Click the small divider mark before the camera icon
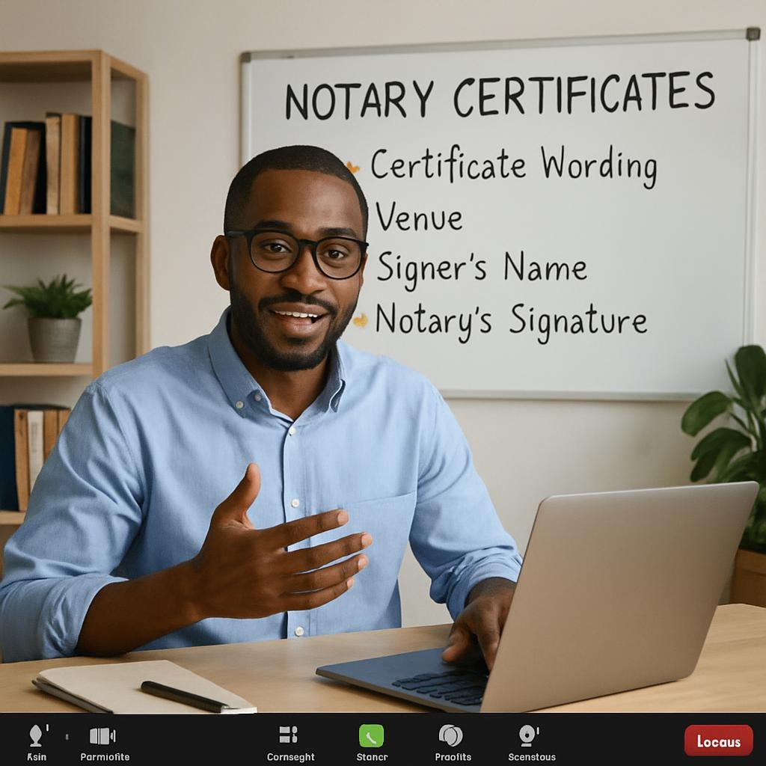Image resolution: width=766 pixels, height=766 pixels. pos(67,737)
